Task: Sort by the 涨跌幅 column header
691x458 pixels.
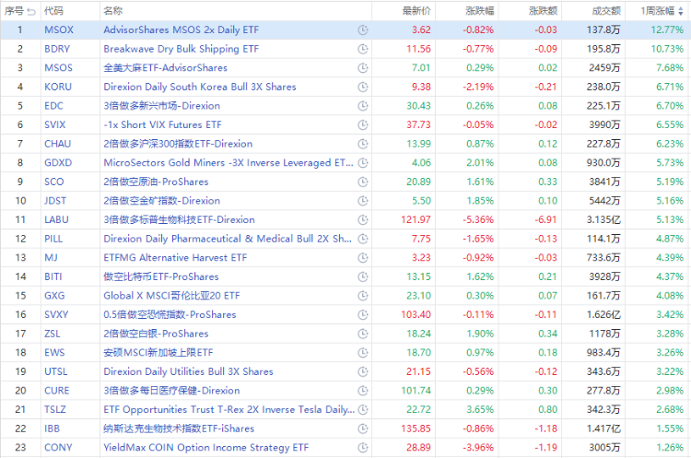Action: tap(479, 11)
